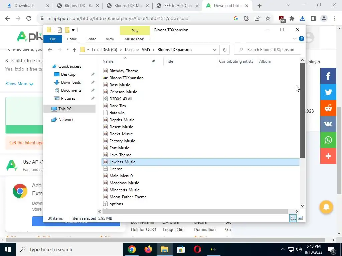Select the License file icon
Screen dimensions: 342x256
click(x=106, y=169)
